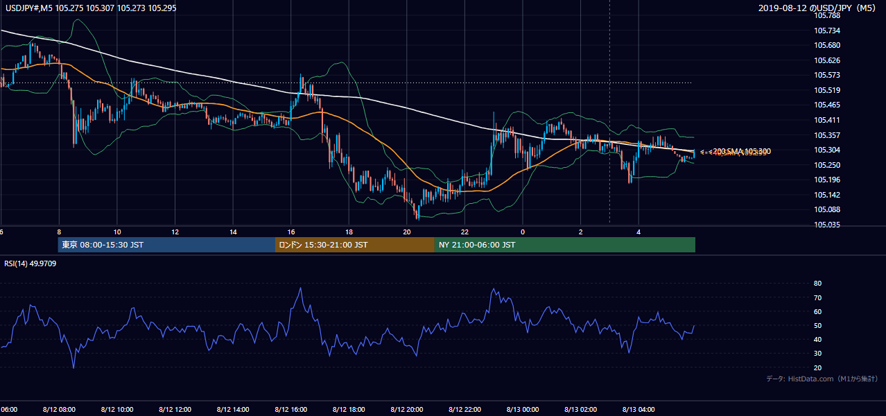This screenshot has height=416, width=886.
Task: Click hour tick 14 under price chart
Action: (x=233, y=232)
